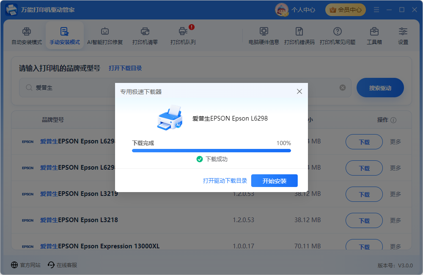Open 在线客服 support link
423x275 pixels.
[62, 265]
